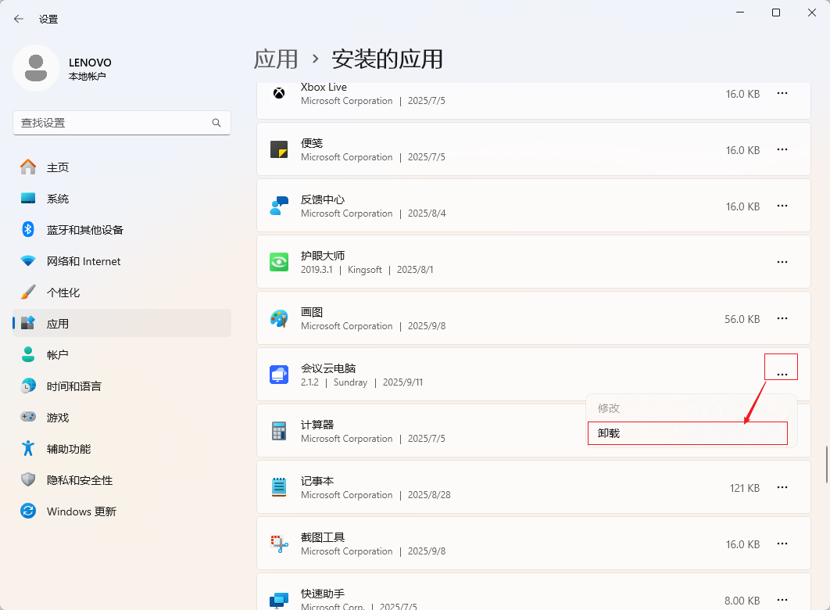Click the 画图 paint palette icon
Image resolution: width=830 pixels, height=610 pixels.
pos(279,318)
